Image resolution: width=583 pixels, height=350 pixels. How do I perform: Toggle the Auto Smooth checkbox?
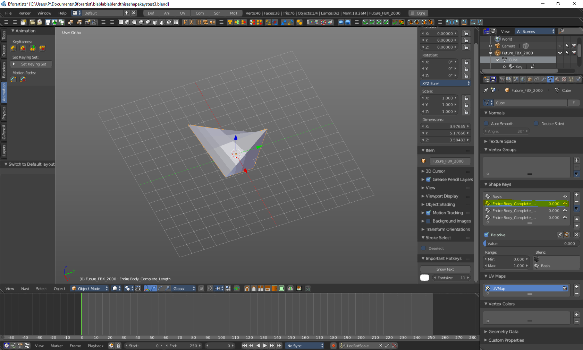(487, 124)
